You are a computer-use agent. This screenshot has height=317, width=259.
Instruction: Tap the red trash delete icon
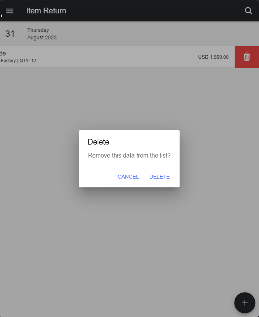click(247, 57)
